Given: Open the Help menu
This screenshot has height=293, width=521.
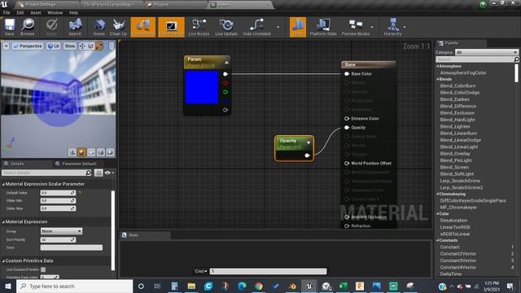Looking at the screenshot, I should click(73, 13).
